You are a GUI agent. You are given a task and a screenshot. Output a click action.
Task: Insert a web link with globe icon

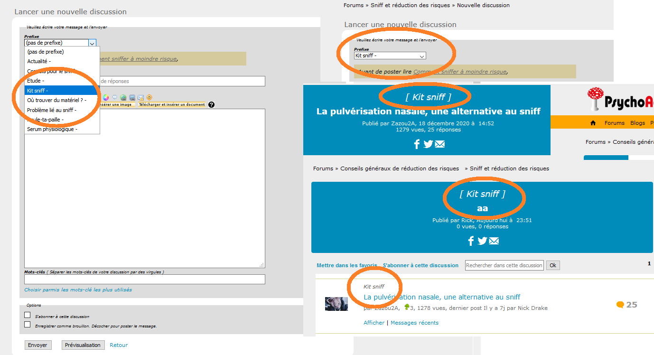click(x=123, y=97)
